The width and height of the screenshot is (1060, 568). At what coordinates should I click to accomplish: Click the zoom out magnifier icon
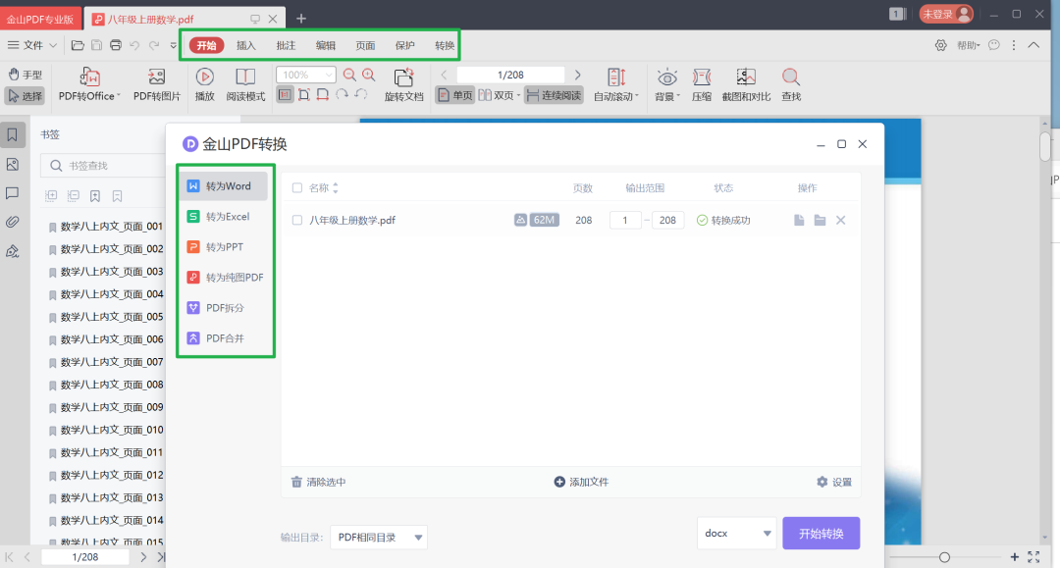[349, 75]
